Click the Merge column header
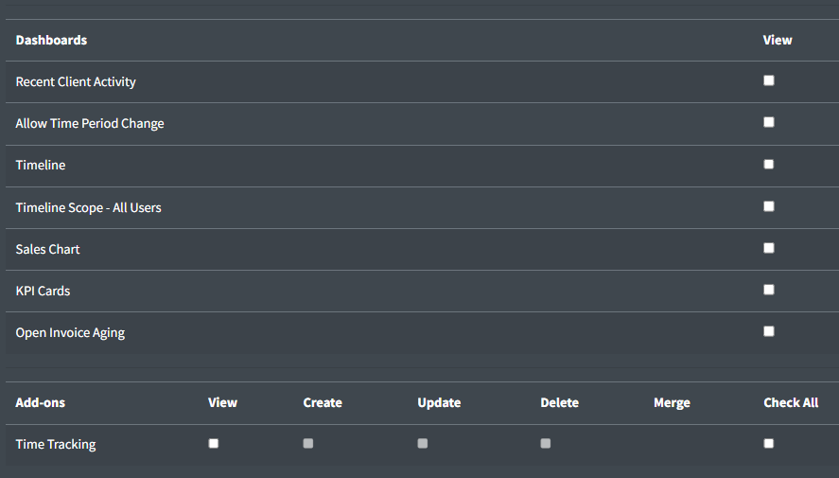The height and width of the screenshot is (478, 839). coord(672,402)
